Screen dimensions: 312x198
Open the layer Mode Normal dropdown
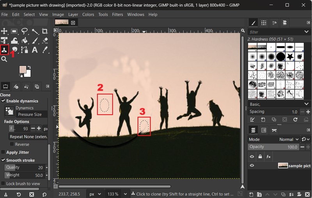[x=289, y=140]
